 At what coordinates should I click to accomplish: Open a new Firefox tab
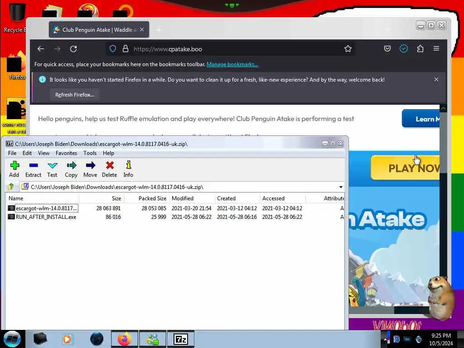pyautogui.click(x=159, y=30)
